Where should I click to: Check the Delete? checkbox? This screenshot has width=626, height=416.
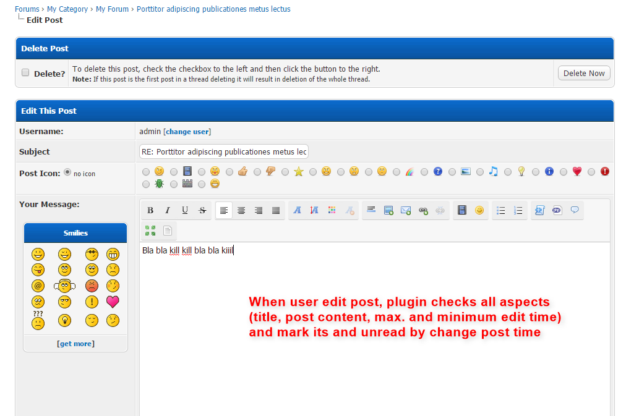coord(26,72)
